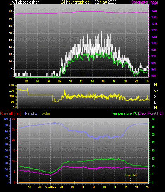
Task: Click the '15' temperature scale value
Action: [x=153, y=158]
